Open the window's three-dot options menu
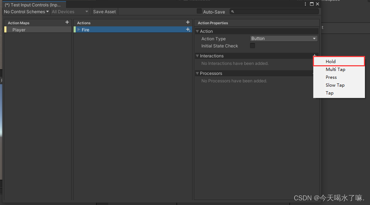 tap(305, 4)
